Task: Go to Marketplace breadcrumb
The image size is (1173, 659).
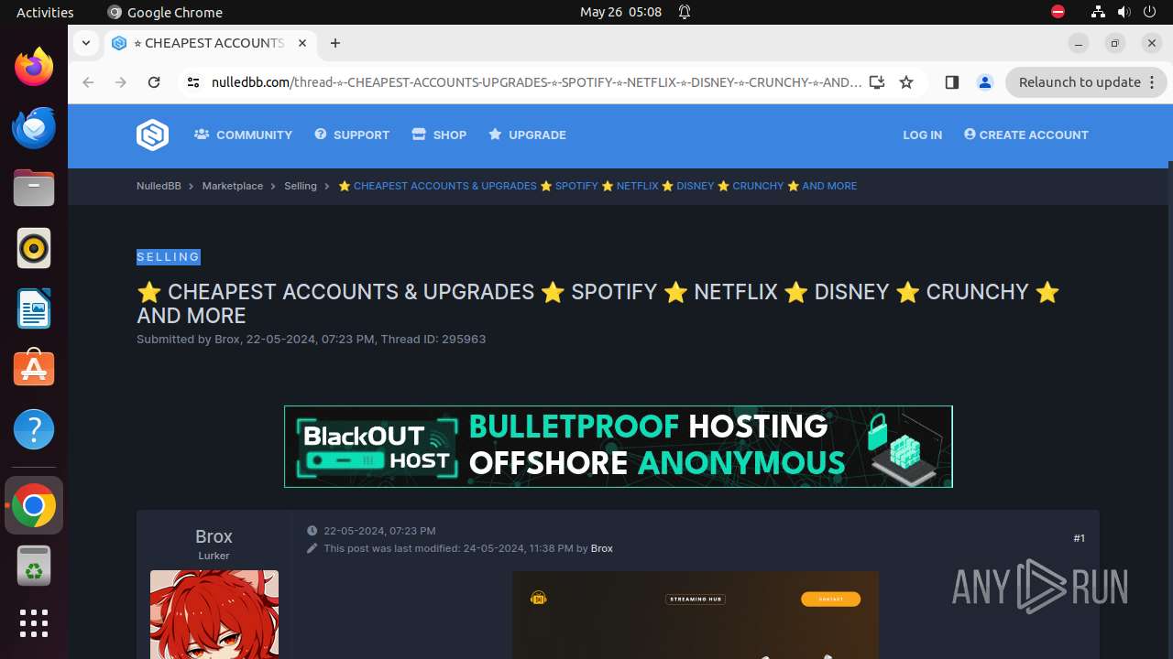Action: pyautogui.click(x=233, y=186)
